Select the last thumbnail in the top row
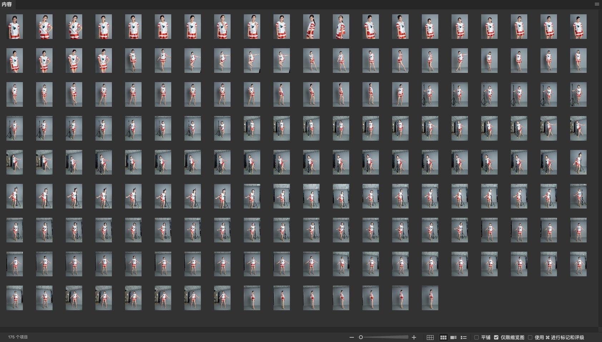Image resolution: width=602 pixels, height=342 pixels. click(578, 27)
